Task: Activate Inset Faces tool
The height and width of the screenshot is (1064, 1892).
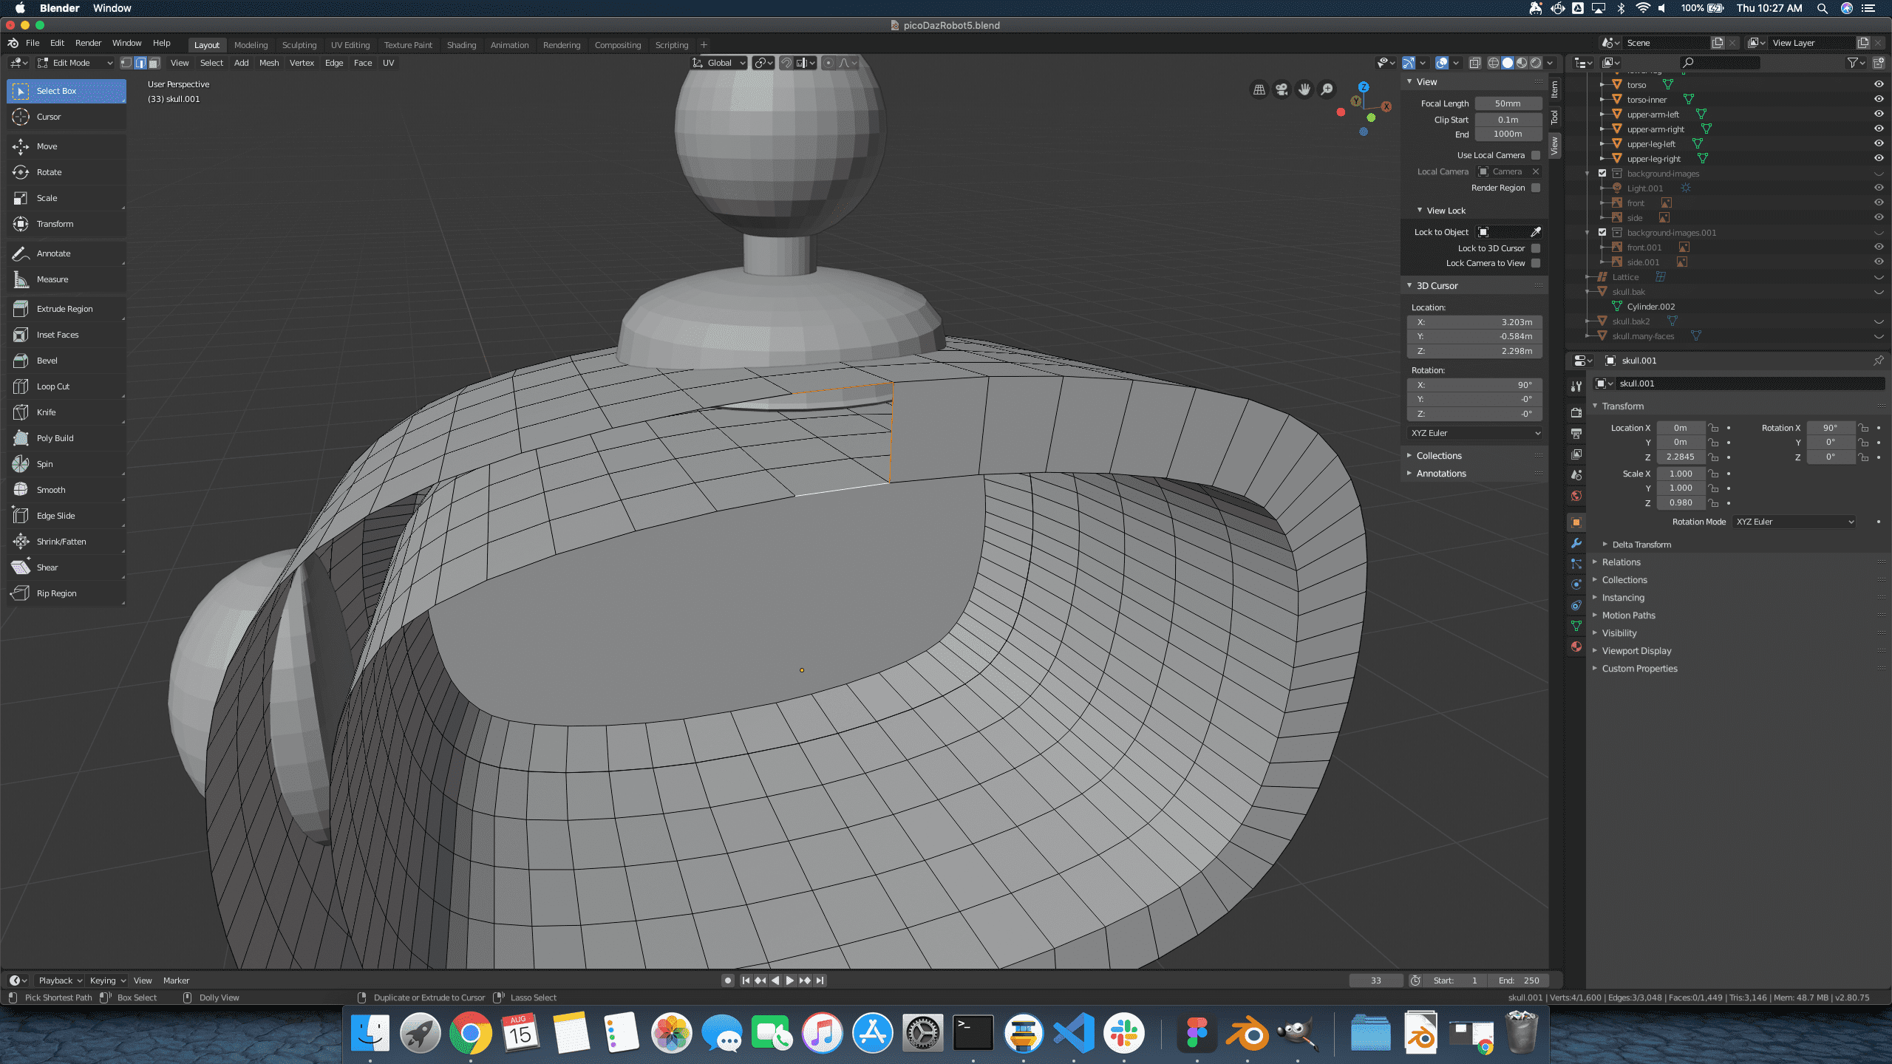Action: pos(66,335)
